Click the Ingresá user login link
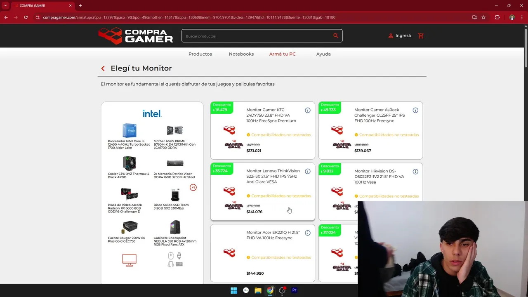The width and height of the screenshot is (528, 297). 400,36
